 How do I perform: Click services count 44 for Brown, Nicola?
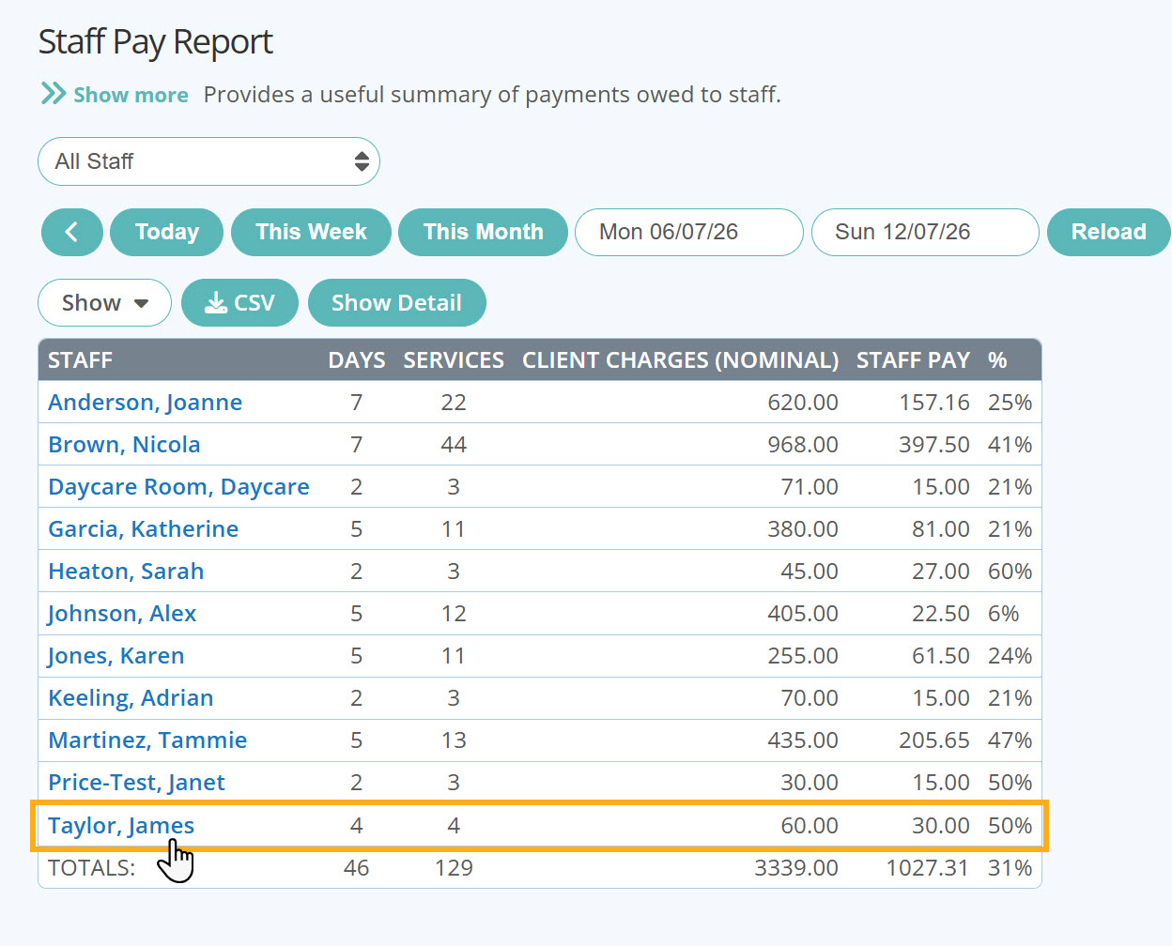pos(454,445)
